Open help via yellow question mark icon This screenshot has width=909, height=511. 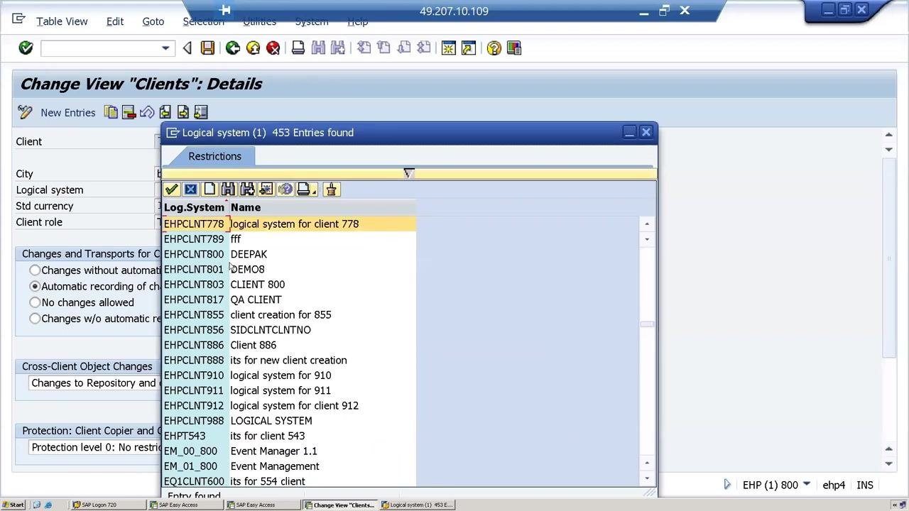tap(494, 48)
